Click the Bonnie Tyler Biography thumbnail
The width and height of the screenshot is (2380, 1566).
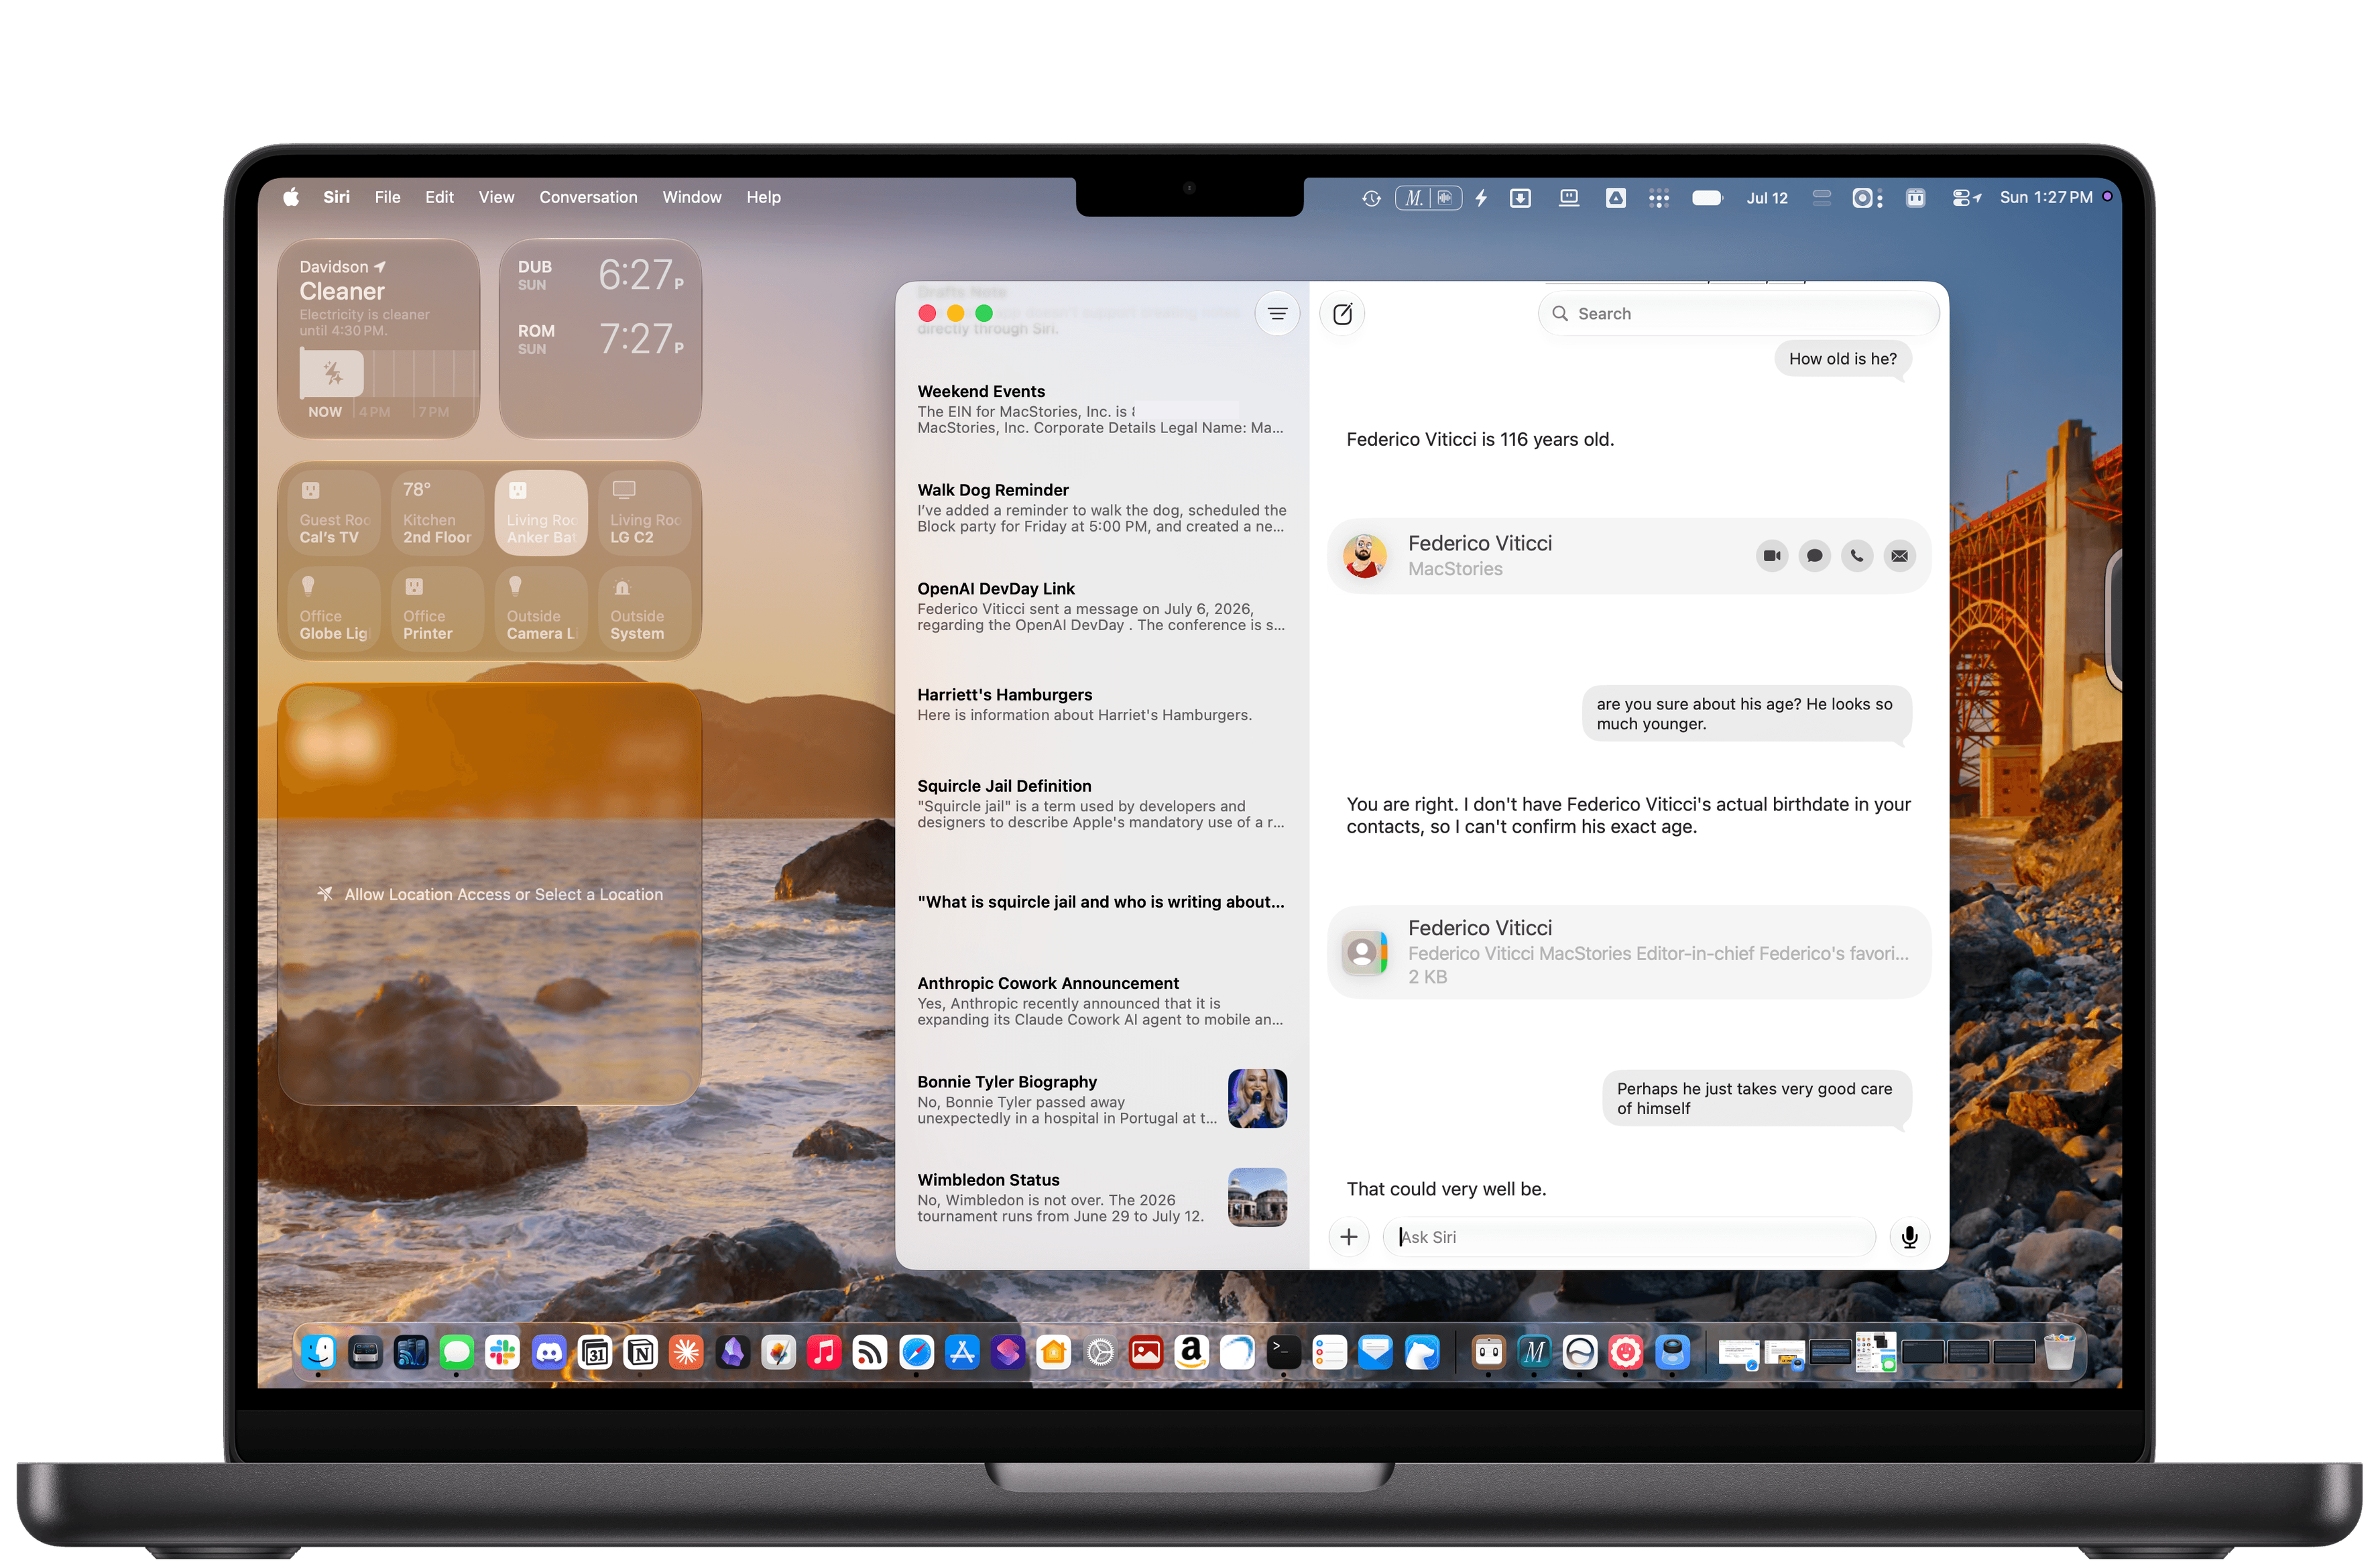coord(1257,1099)
